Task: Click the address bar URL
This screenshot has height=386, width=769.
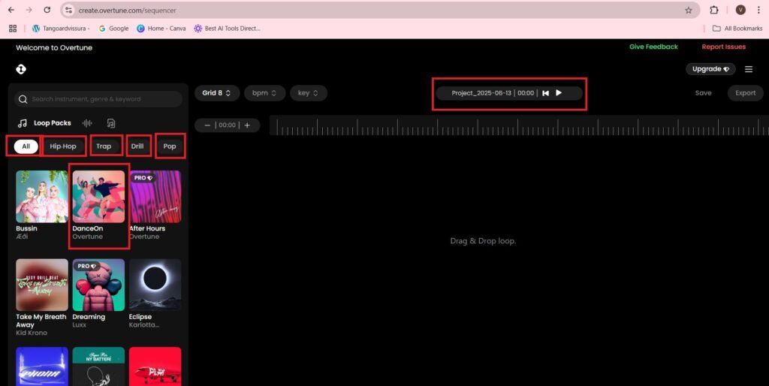Action: (127, 10)
